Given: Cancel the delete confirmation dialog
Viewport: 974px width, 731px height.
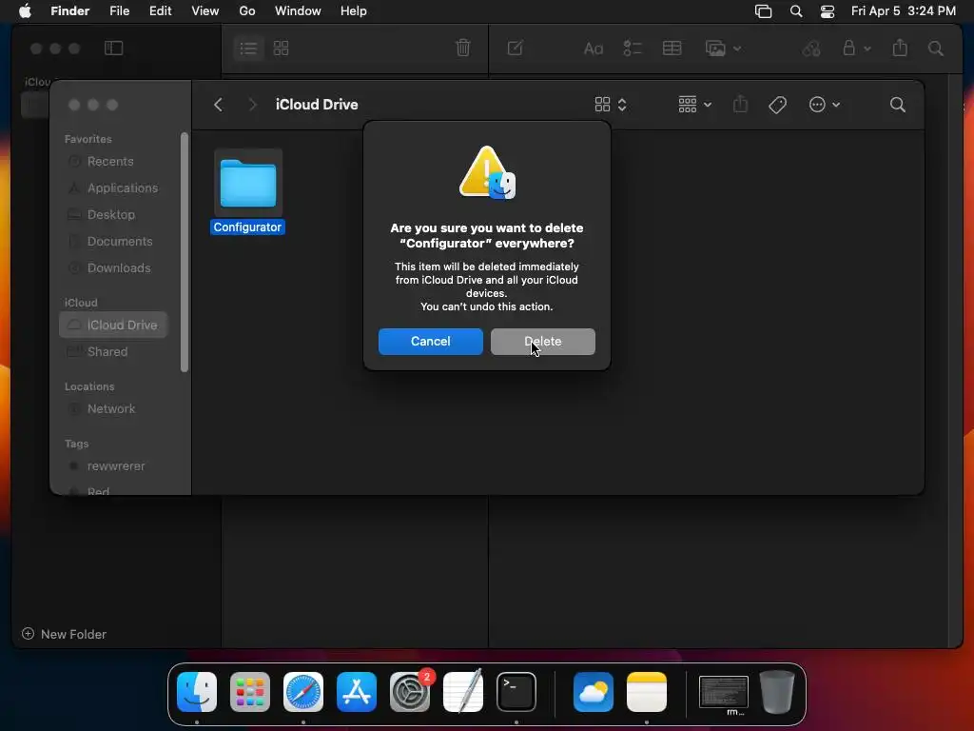Looking at the screenshot, I should point(431,342).
